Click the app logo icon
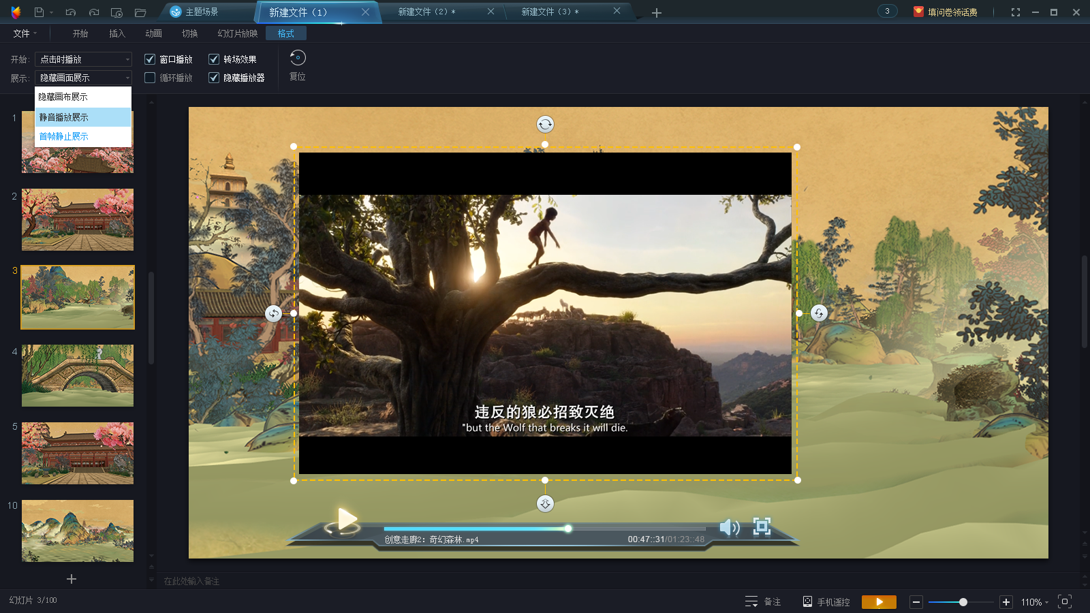The image size is (1090, 613). pos(16,12)
